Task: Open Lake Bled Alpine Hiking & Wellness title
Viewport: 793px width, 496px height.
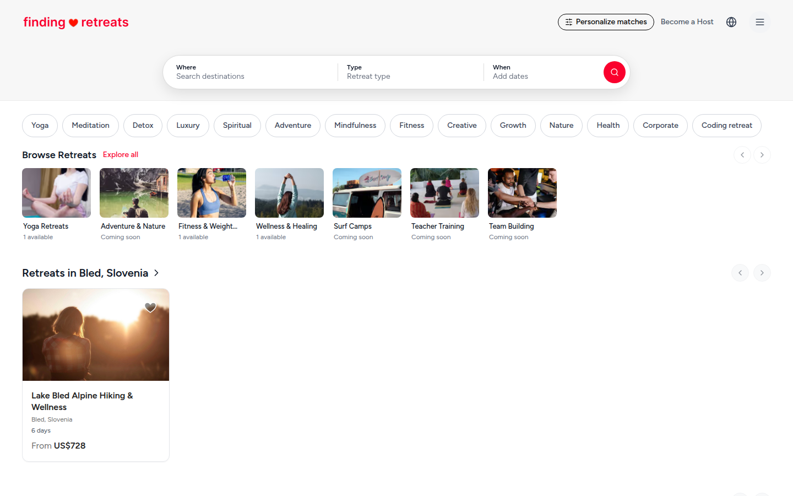Action: point(82,401)
